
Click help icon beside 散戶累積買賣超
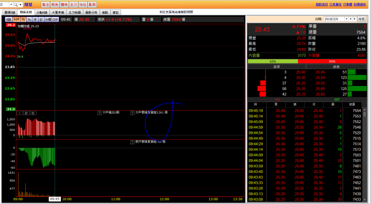[132, 142]
